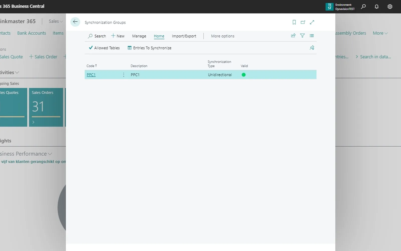Open this page in a new window
This screenshot has width=401, height=251.
pyautogui.click(x=303, y=22)
